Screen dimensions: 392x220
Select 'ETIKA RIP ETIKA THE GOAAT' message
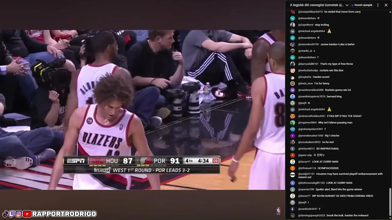point(344,116)
